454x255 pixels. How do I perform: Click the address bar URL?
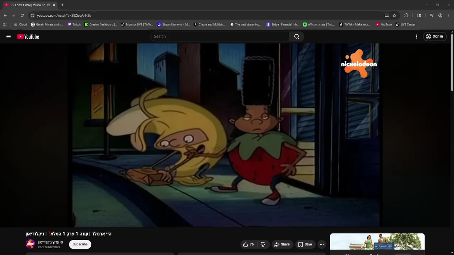click(64, 16)
